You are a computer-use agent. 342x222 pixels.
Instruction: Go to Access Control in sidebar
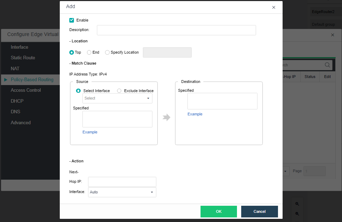26,90
